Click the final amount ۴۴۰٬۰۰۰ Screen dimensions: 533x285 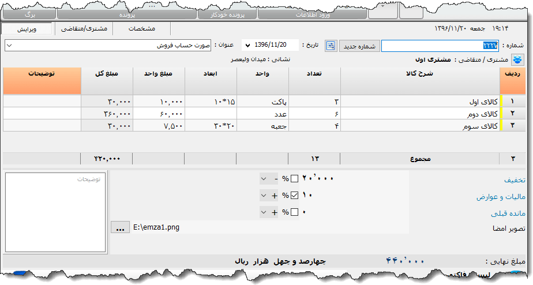coord(405,261)
